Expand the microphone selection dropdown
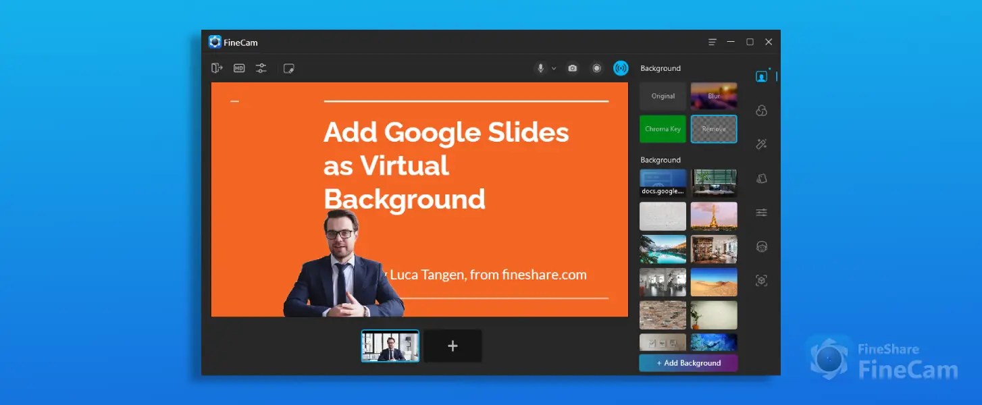This screenshot has width=982, height=405. 554,67
